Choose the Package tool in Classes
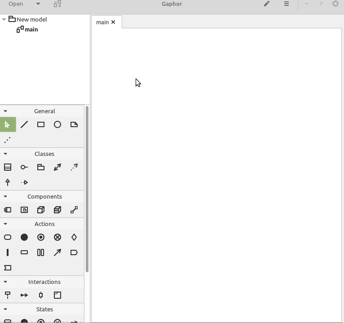This screenshot has width=344, height=323. point(41,167)
